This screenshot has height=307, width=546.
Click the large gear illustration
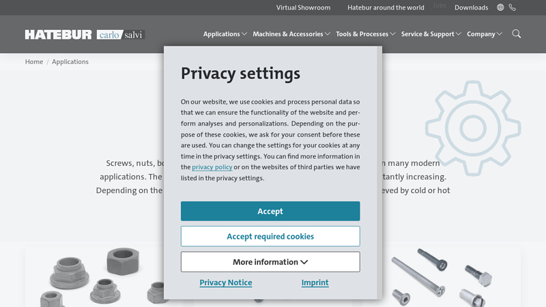[x=472, y=128]
